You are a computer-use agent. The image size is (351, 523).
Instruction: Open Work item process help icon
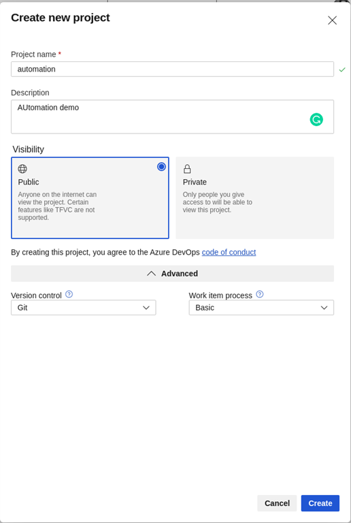(260, 294)
